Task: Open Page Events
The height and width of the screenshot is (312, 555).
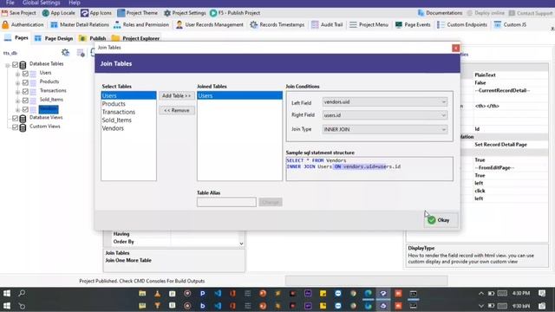Action: [413, 25]
